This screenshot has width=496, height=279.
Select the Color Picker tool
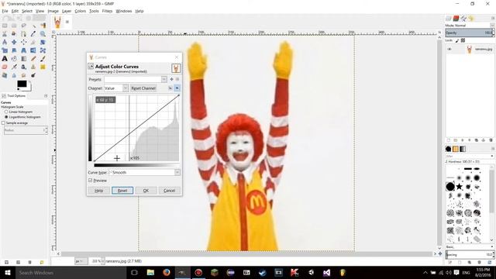coord(33,34)
